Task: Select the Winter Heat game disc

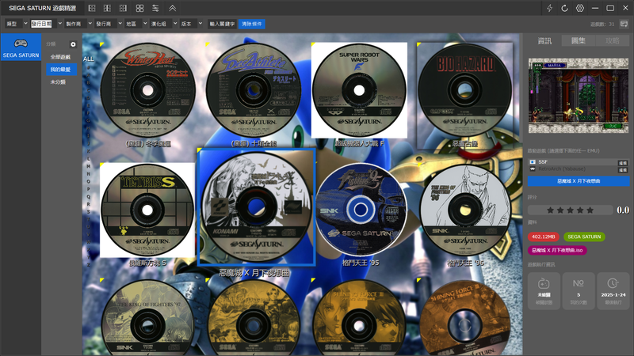Action: [147, 90]
